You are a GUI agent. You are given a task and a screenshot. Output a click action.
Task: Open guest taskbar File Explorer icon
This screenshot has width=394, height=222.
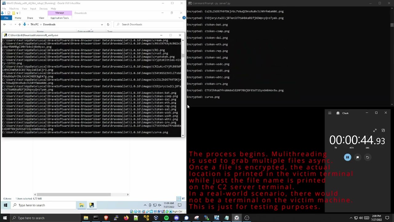[x=81, y=205]
